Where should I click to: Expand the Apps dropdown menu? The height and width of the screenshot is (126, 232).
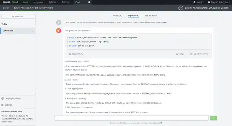coord(27,2)
